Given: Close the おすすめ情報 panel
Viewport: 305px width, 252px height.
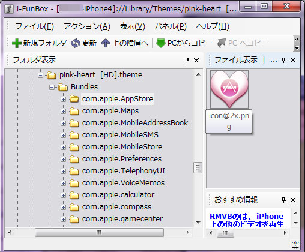Looking at the screenshot, I should (x=293, y=200).
